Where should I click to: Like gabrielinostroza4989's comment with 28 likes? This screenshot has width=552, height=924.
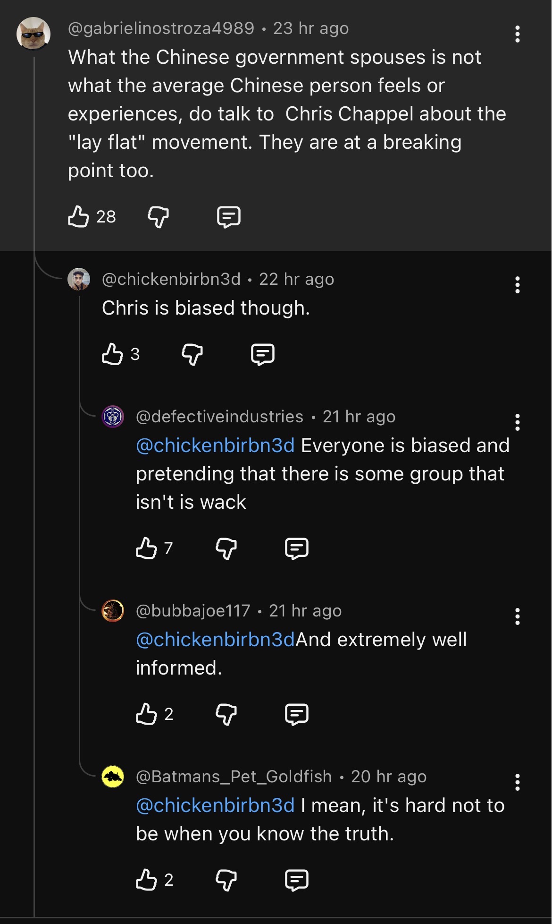coord(79,217)
